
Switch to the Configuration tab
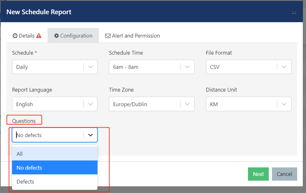click(x=73, y=36)
